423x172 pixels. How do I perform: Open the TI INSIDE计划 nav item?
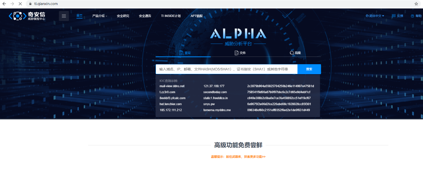[171, 16]
